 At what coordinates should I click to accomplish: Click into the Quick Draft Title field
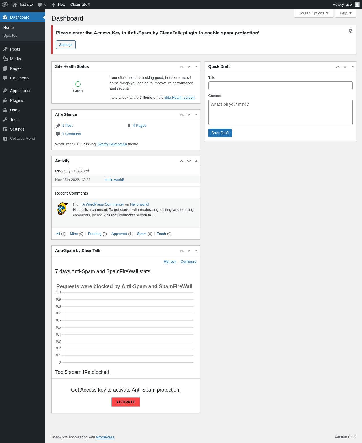point(280,86)
